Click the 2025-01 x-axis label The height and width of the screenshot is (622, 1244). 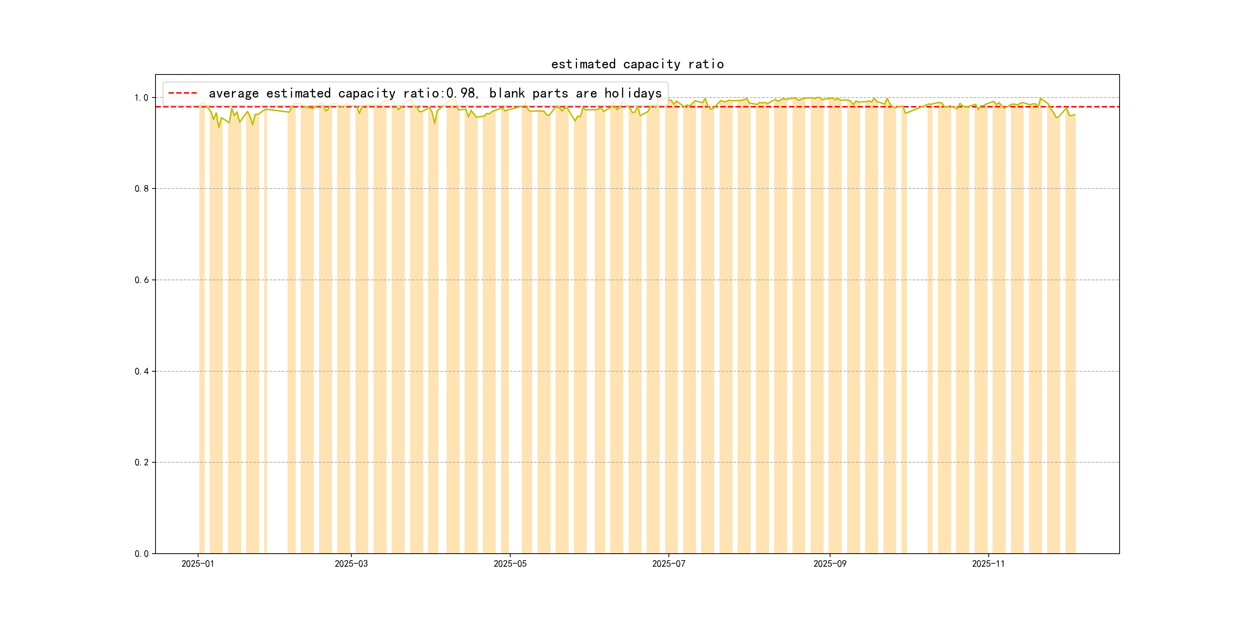tap(197, 564)
